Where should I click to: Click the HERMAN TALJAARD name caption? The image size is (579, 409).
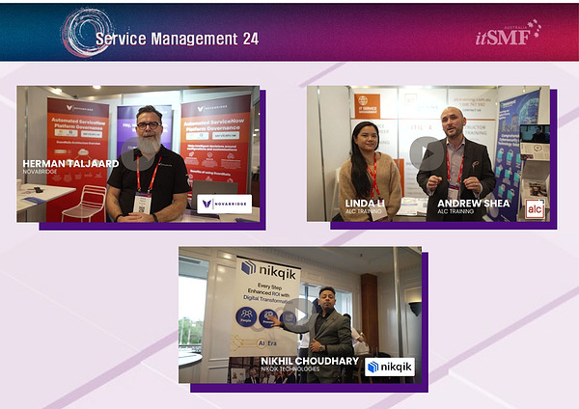(70, 164)
